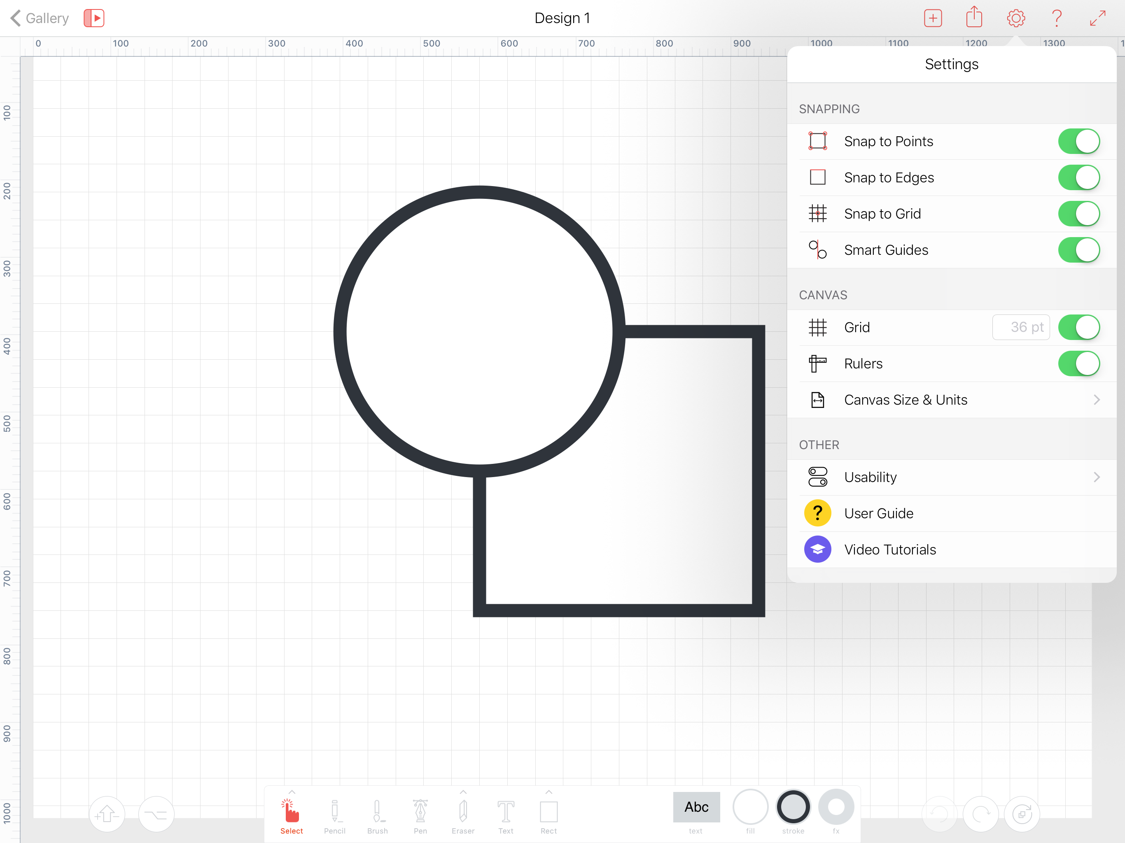The image size is (1125, 843).
Task: Expand Eraser tool options caret
Action: 463,792
